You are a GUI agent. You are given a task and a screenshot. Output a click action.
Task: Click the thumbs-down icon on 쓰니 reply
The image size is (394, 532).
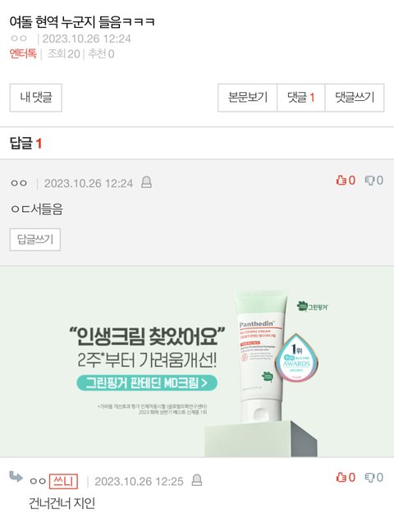tap(369, 477)
